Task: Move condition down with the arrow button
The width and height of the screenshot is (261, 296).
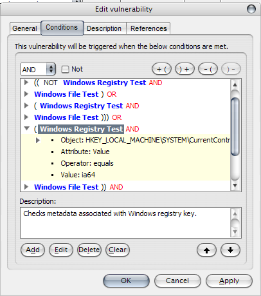Action: (230, 250)
